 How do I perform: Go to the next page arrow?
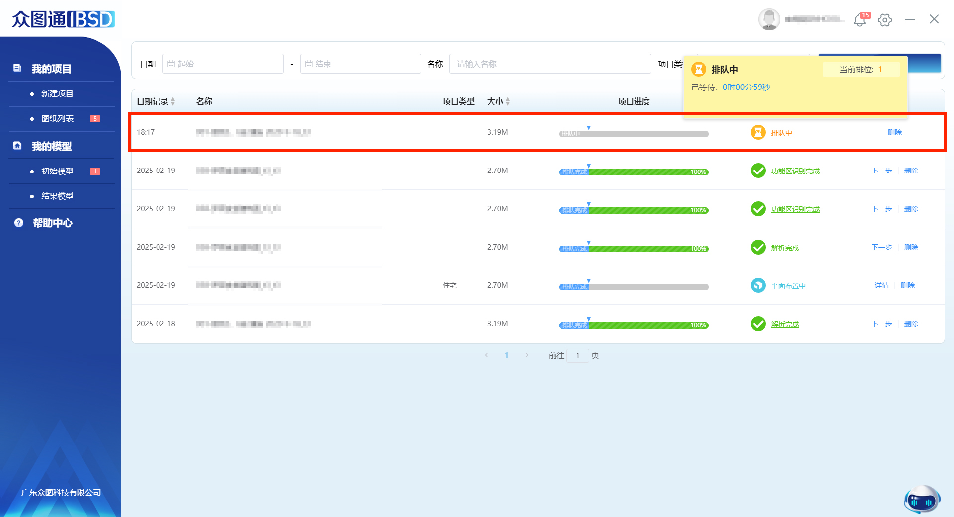tap(527, 355)
